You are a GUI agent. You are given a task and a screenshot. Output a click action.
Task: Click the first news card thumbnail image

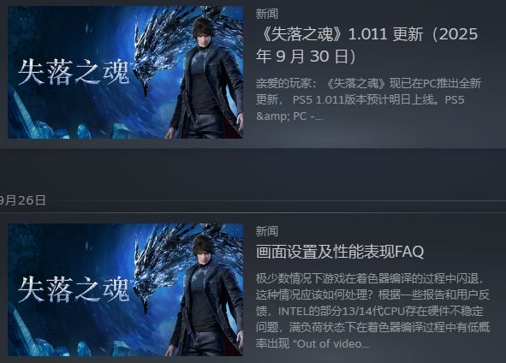(125, 72)
